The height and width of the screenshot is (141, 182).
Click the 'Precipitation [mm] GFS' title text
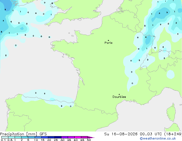(23, 134)
